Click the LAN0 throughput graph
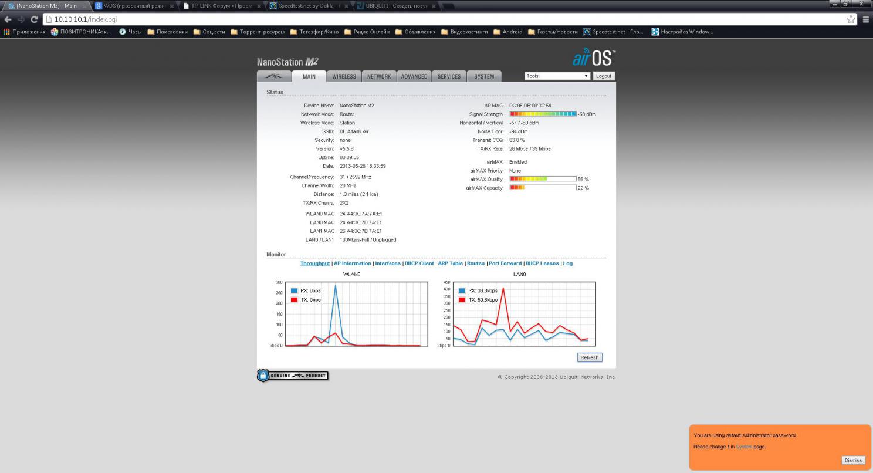Image resolution: width=873 pixels, height=473 pixels. pyautogui.click(x=525, y=314)
